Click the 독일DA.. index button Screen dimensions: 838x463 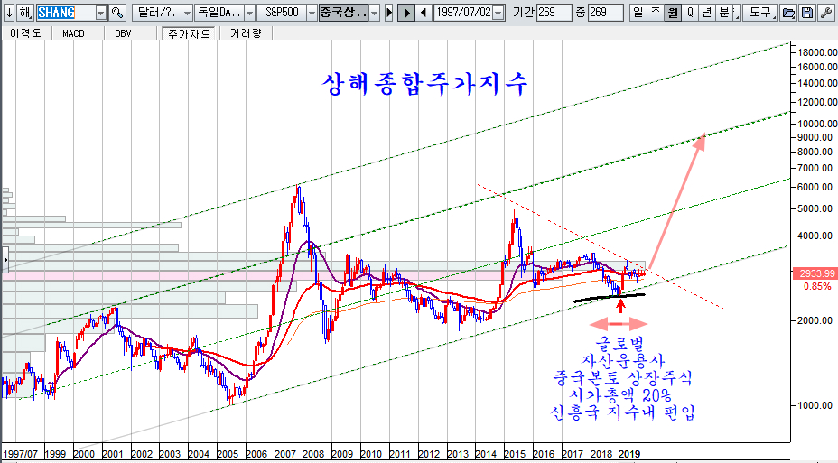219,13
